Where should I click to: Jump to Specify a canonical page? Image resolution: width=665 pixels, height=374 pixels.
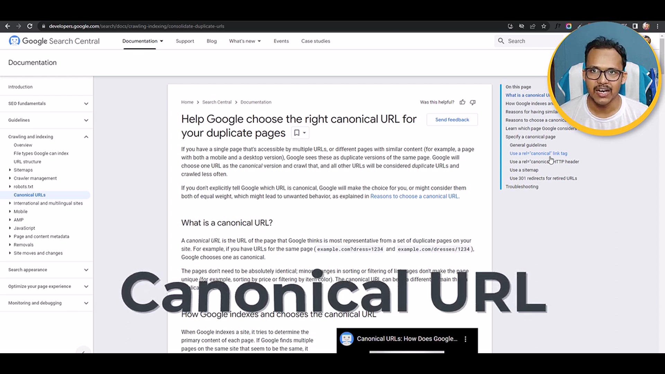click(x=530, y=137)
